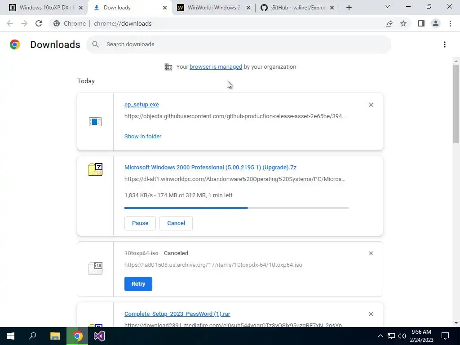460x345 pixels.
Task: Open File Explorer from the taskbar
Action: [55, 336]
